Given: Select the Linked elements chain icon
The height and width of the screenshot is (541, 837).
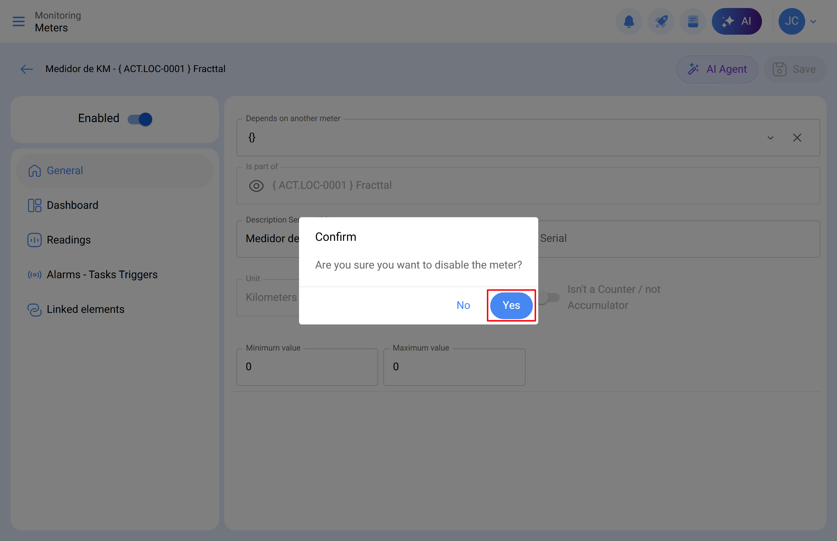Looking at the screenshot, I should [34, 310].
